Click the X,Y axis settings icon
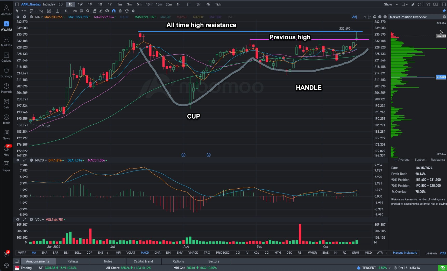The image size is (447, 271). point(370,17)
